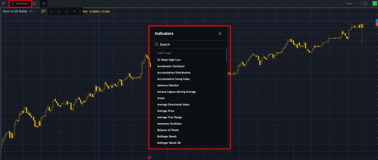Play the bar replay
Viewport: 378px width, 160px height.
pos(51,11)
